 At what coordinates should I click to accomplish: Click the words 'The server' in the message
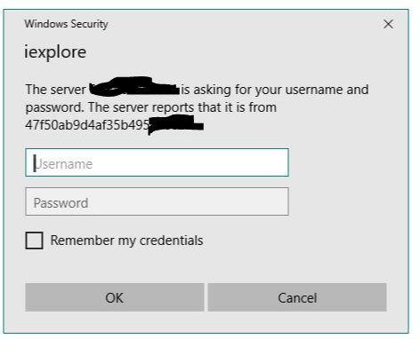coord(55,90)
